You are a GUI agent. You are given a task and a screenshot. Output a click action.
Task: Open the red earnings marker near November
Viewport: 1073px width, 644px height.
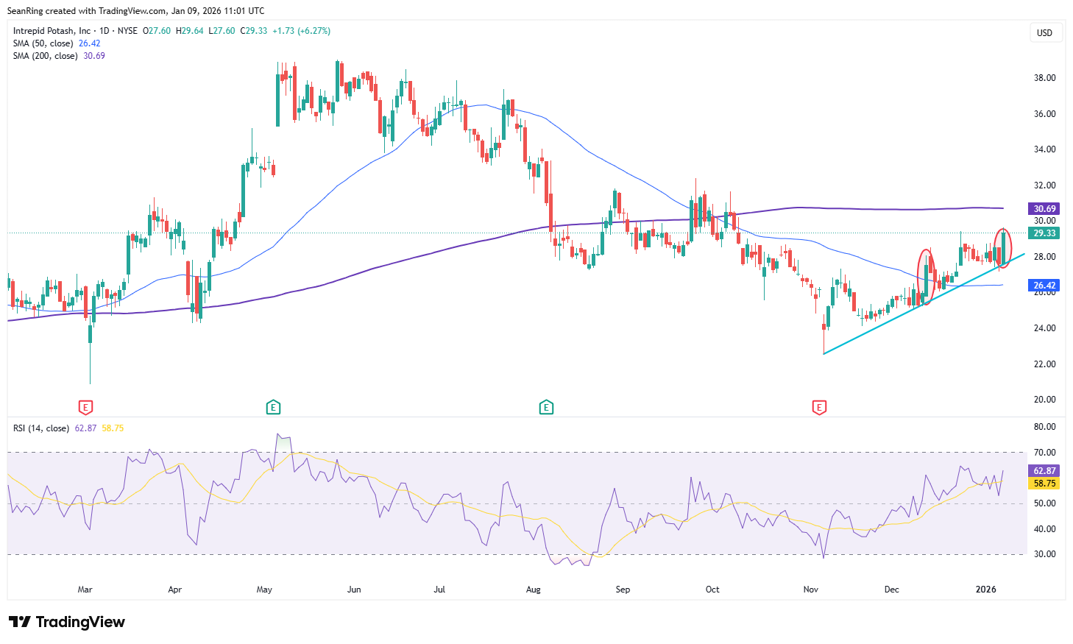[818, 407]
